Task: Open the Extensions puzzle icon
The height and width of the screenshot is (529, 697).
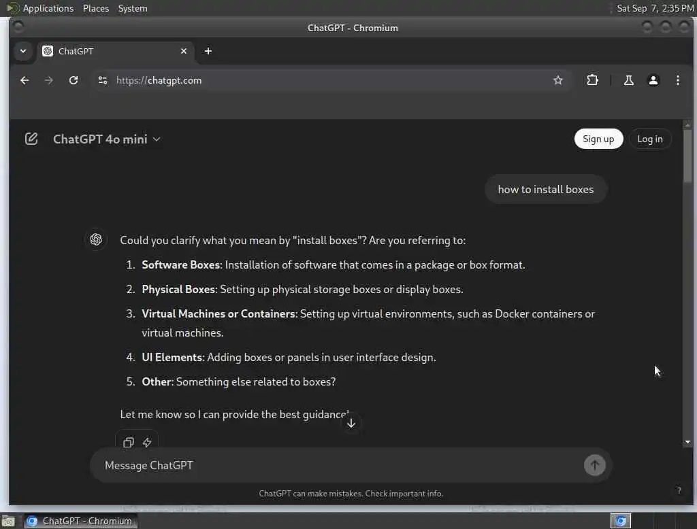Action: point(592,80)
